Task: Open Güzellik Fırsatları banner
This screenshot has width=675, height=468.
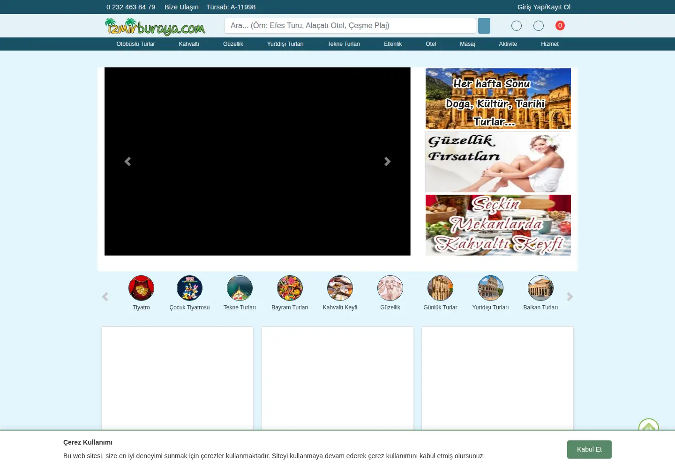Action: 498,162
